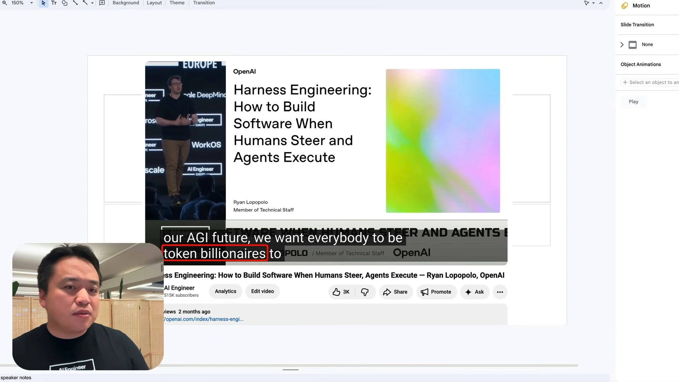Click the Harness Engineering title text on the slide

302,123
